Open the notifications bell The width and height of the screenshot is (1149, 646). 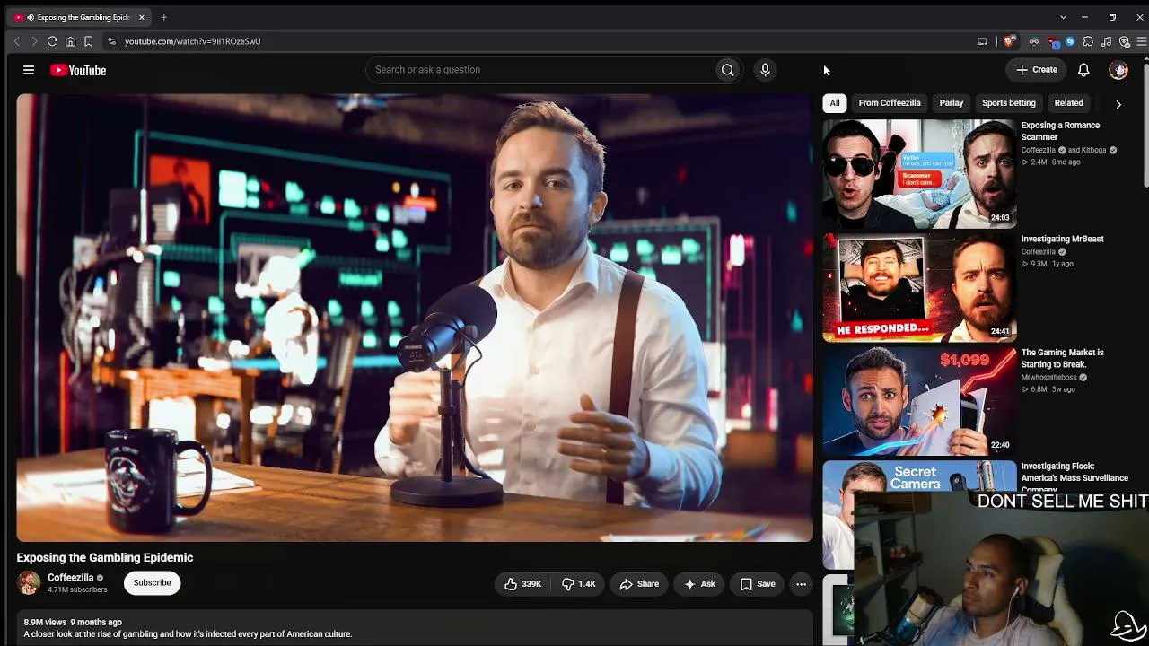(1083, 70)
